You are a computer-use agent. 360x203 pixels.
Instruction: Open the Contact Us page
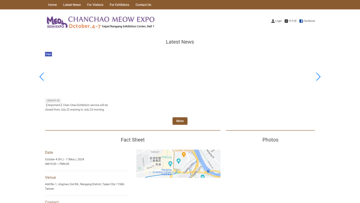[x=143, y=5]
